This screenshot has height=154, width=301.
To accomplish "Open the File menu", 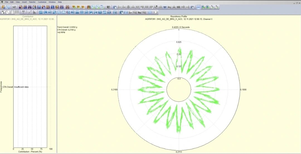I will pos(6,2).
